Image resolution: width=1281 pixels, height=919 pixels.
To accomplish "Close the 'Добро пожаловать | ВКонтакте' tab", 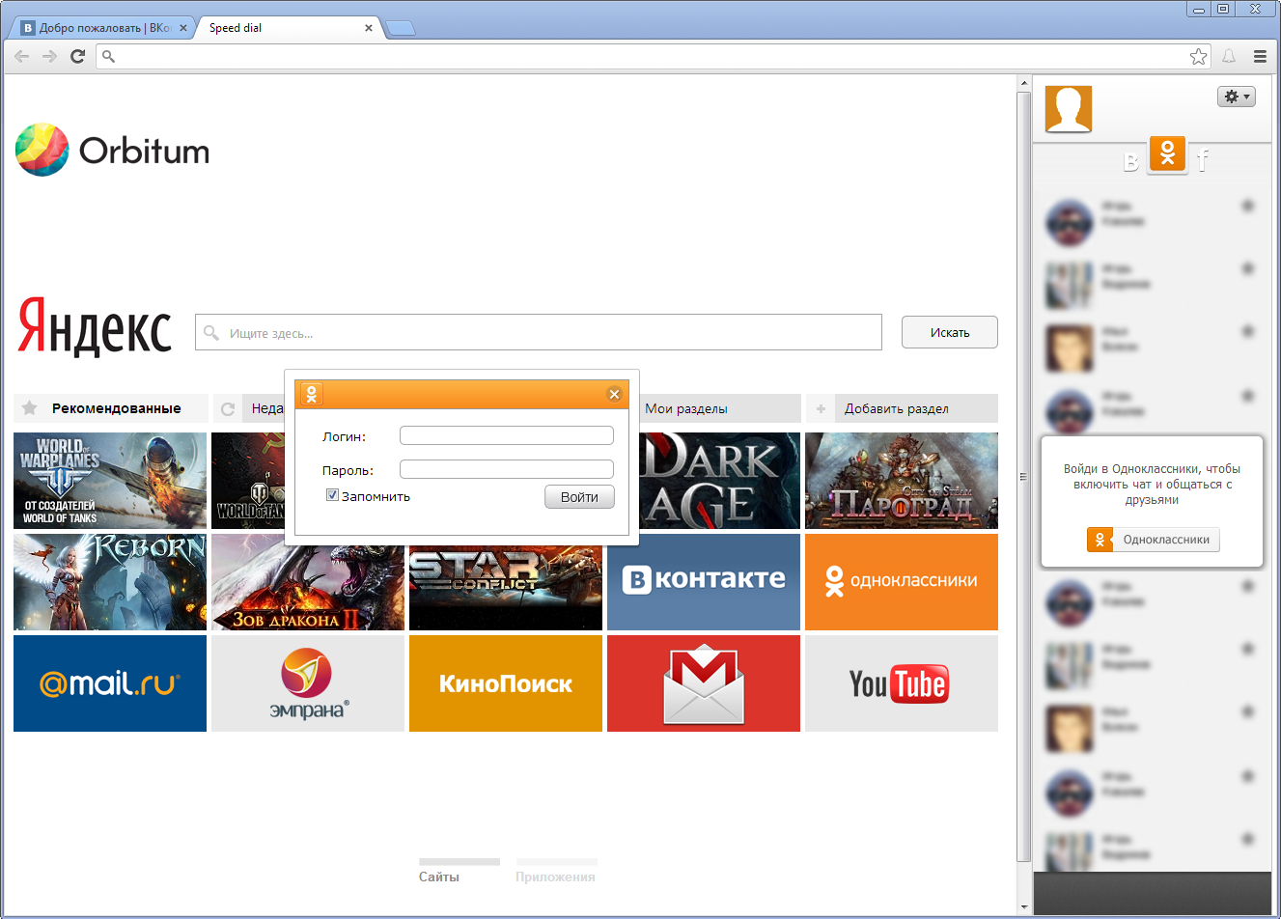I will 183,28.
